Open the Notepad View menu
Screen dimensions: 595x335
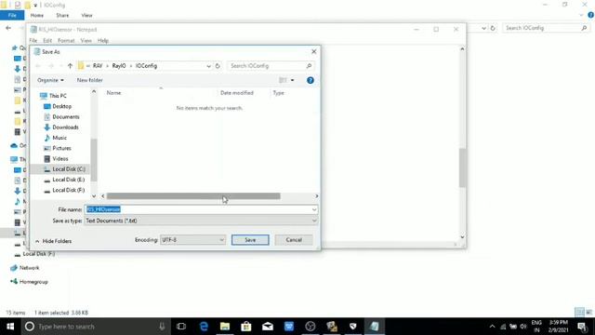[86, 40]
